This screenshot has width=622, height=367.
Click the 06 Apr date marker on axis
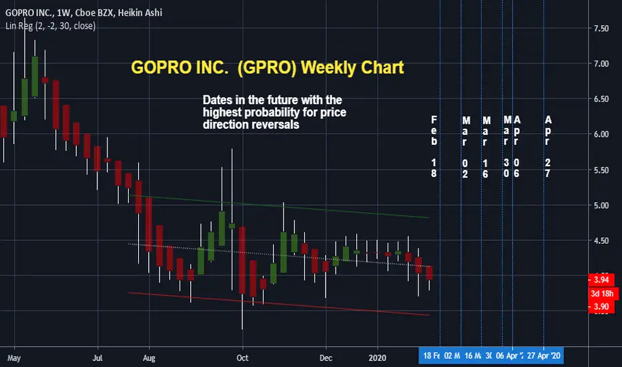(509, 356)
